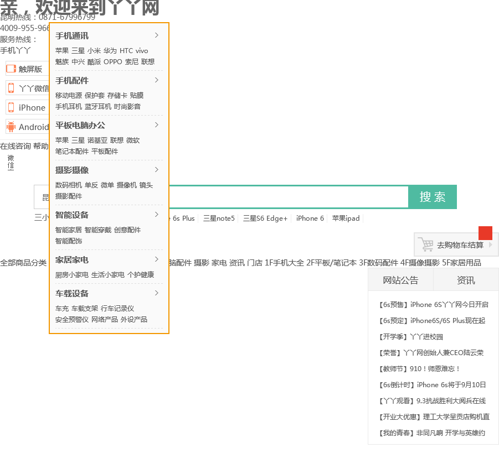The height and width of the screenshot is (453, 499).
Task: Click the vivo brand link
Action: coord(142,50)
